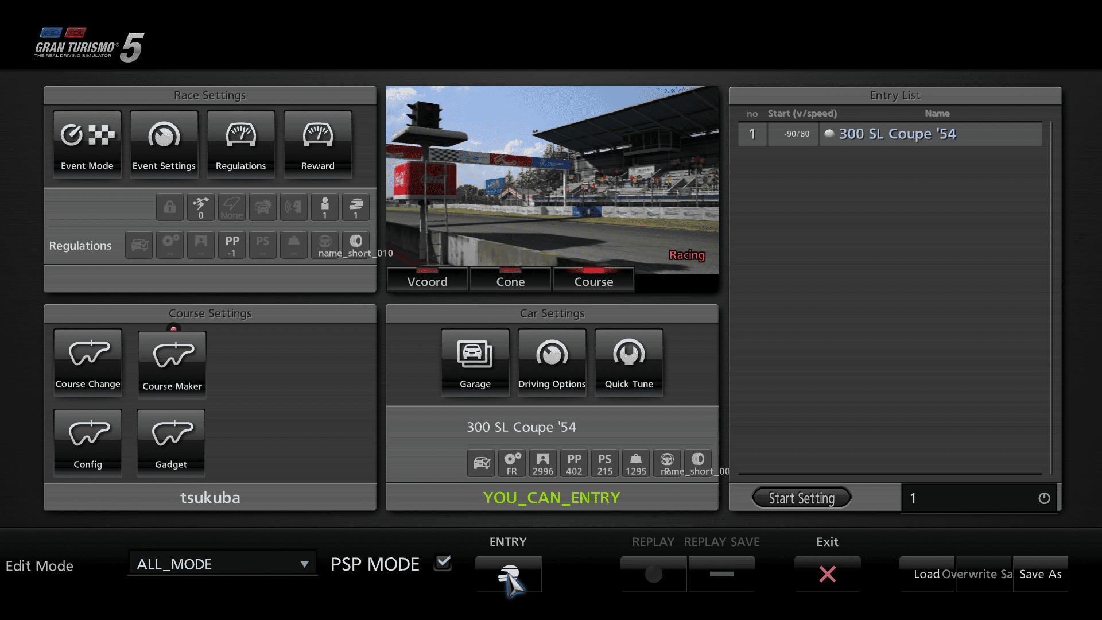Screen dimensions: 1102x620
Task: Click the Gran Turismo 5 logo
Action: coord(89,45)
